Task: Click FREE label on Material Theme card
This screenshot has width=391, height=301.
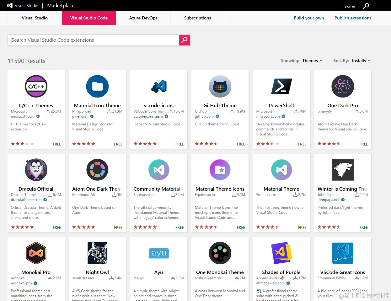Action: point(302,227)
